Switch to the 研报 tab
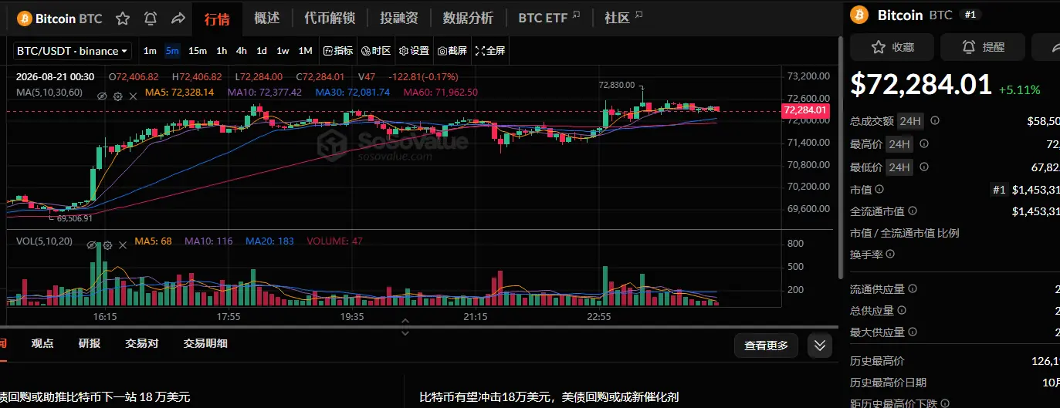Image resolution: width=1060 pixels, height=408 pixels. click(x=90, y=343)
